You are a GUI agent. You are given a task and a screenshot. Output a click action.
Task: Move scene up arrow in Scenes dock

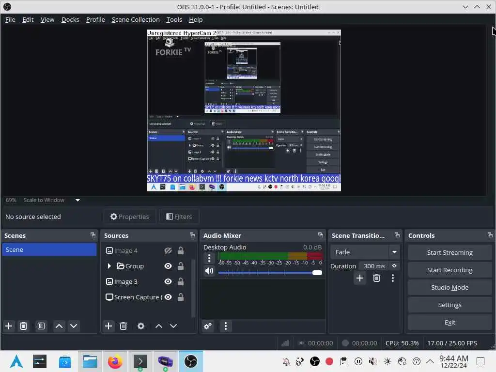click(59, 326)
